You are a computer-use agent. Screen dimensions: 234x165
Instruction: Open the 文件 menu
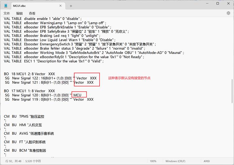click(x=7, y=13)
